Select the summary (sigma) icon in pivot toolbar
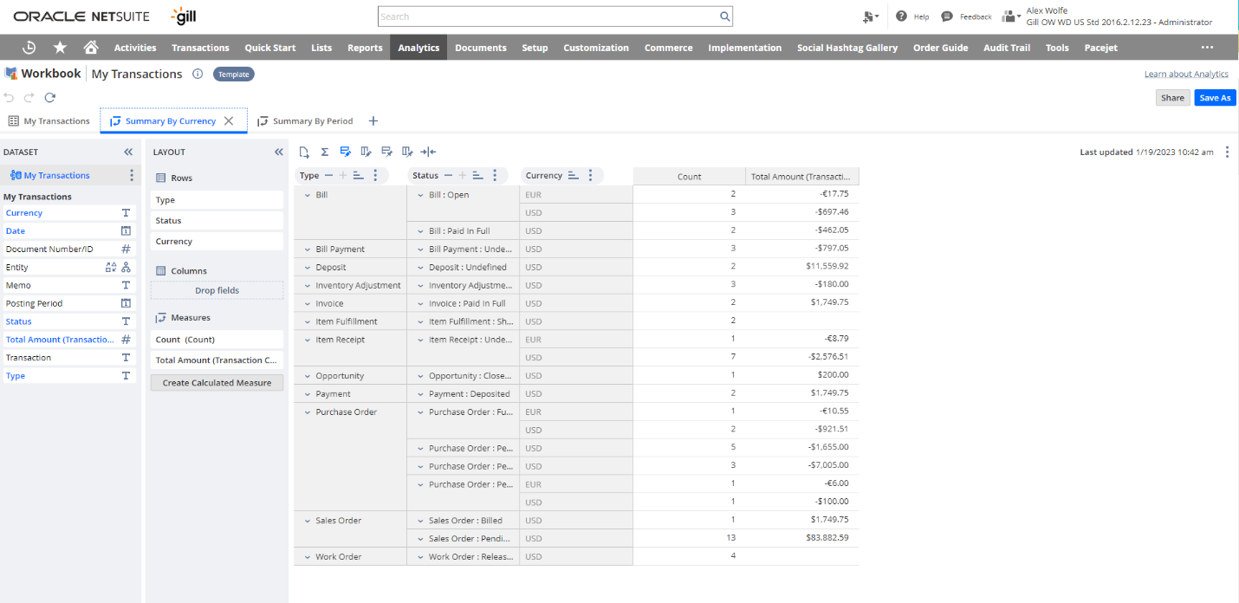This screenshot has width=1239, height=603. pos(324,152)
